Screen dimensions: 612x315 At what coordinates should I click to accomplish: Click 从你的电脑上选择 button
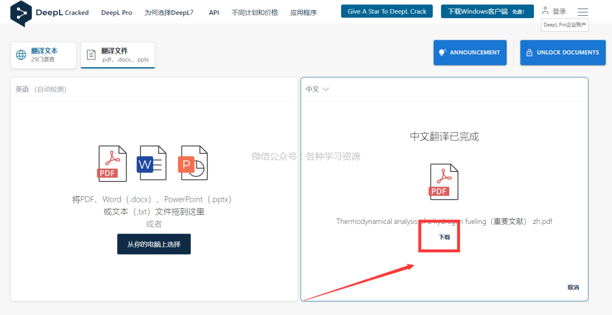(x=154, y=244)
